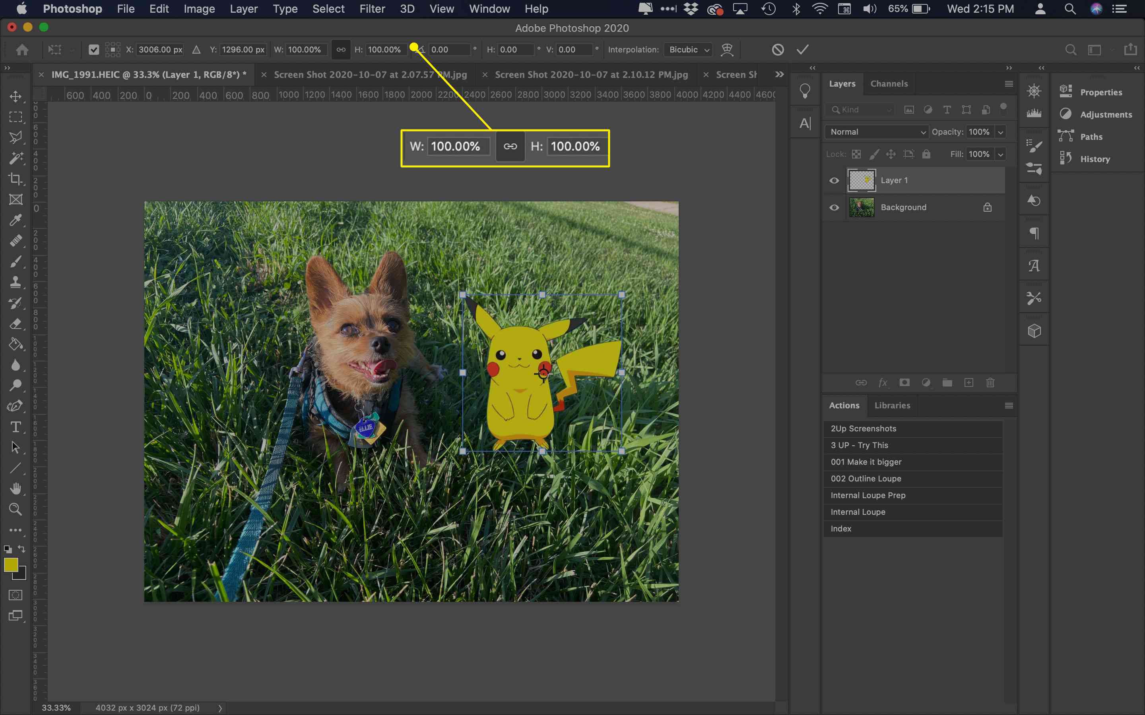Switch to the Channels tab

coord(889,84)
